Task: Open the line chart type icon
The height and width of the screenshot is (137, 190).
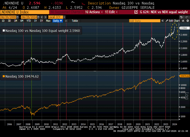Action: pyautogui.click(x=66, y=21)
